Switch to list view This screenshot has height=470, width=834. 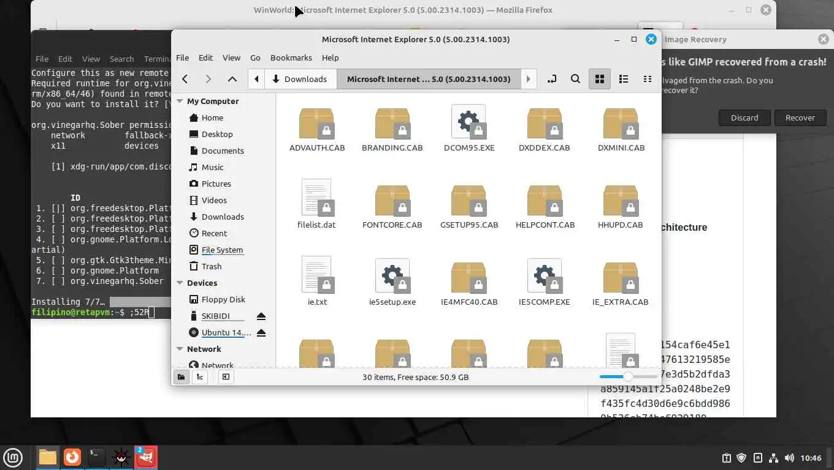coord(624,79)
